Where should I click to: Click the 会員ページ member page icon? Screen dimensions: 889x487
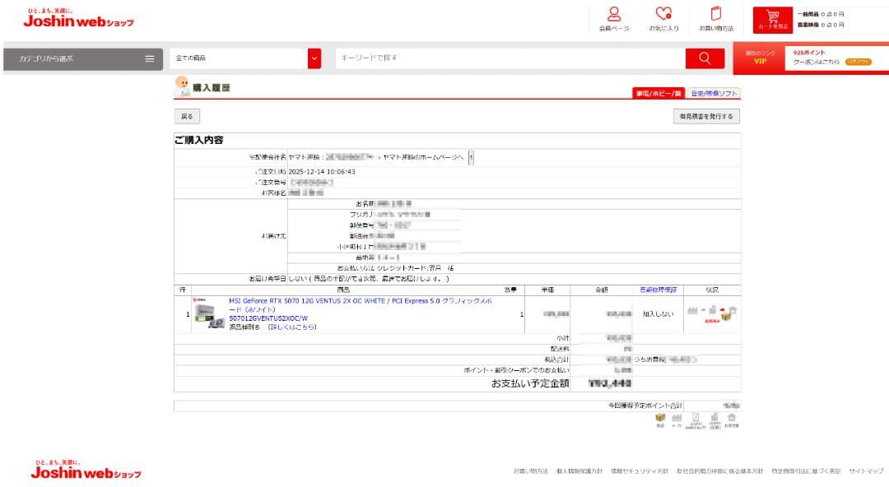[x=612, y=16]
